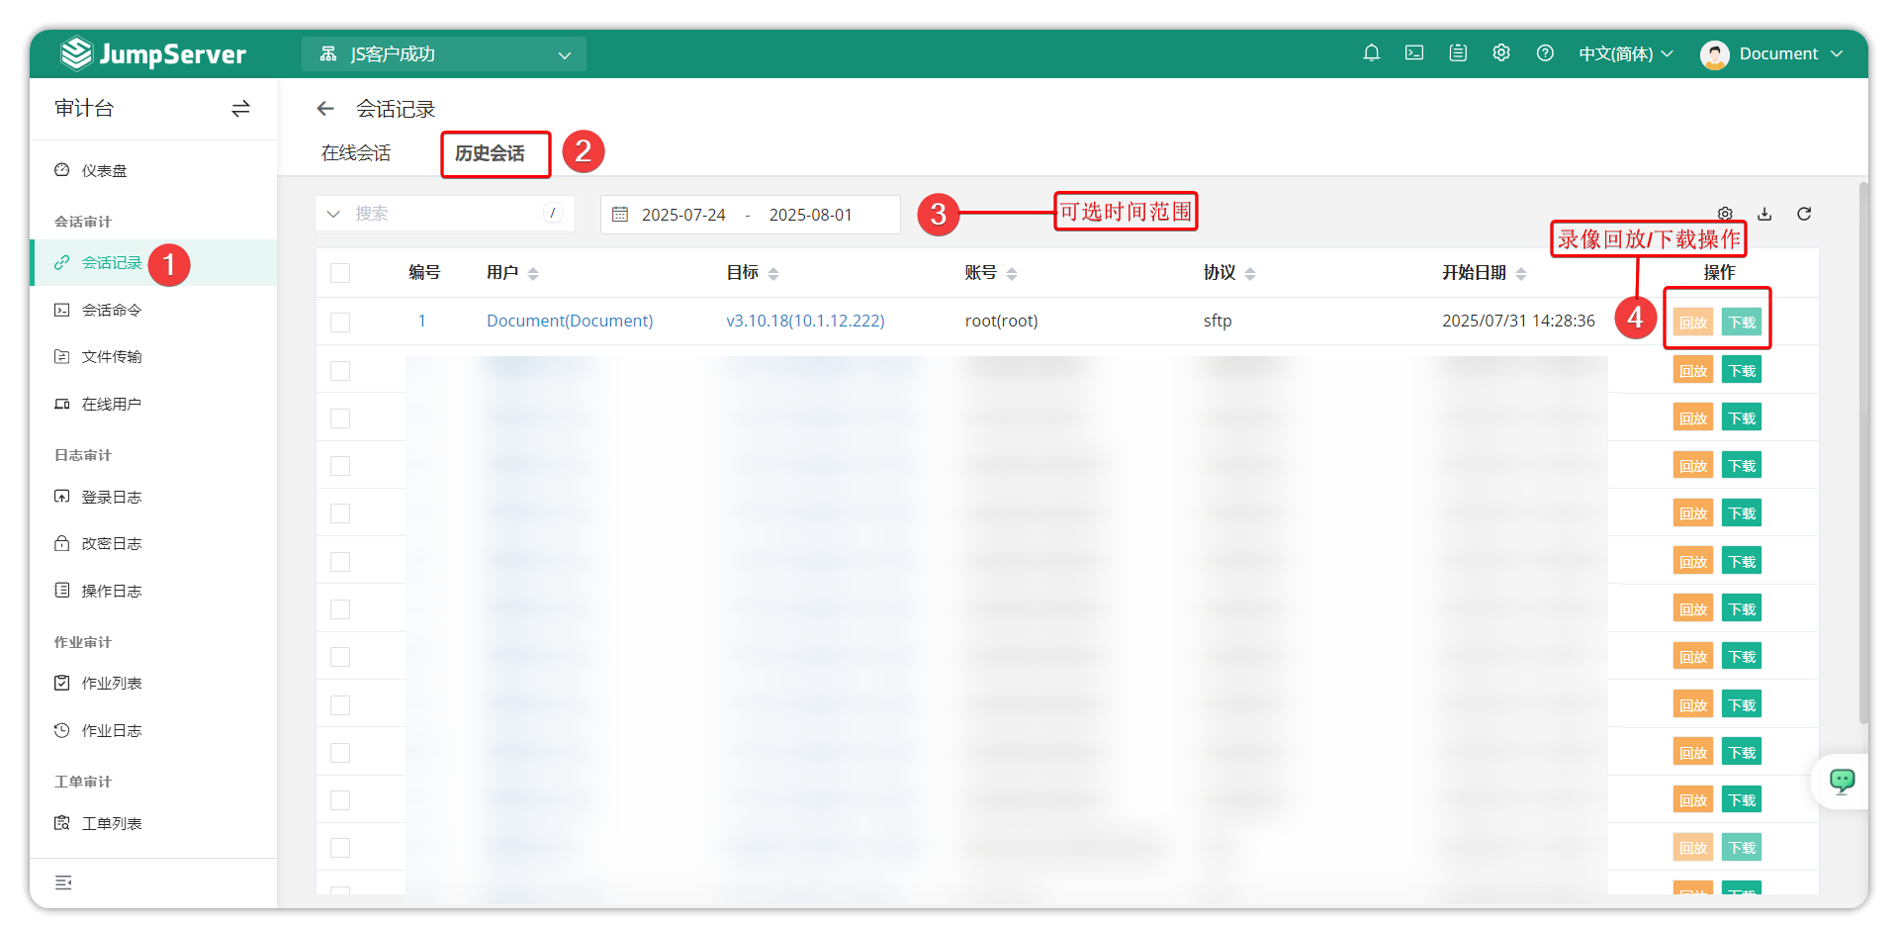
Task: Collapse sidebar with bottom menu icon
Action: click(63, 882)
